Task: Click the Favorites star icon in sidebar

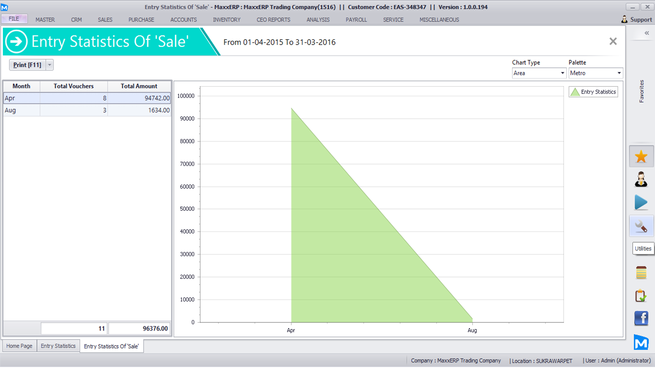Action: pyautogui.click(x=641, y=157)
